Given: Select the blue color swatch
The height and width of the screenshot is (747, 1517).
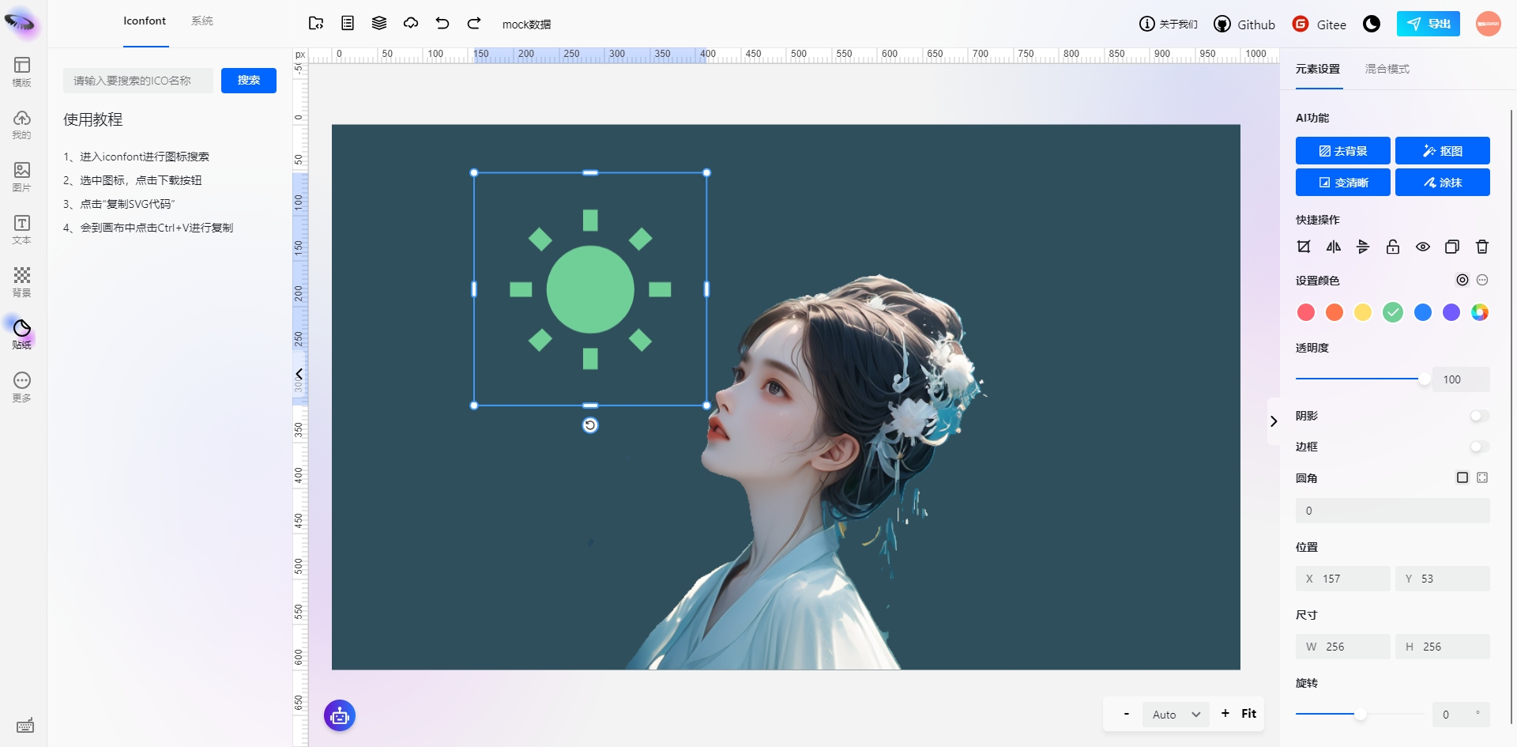Looking at the screenshot, I should pyautogui.click(x=1423, y=312).
